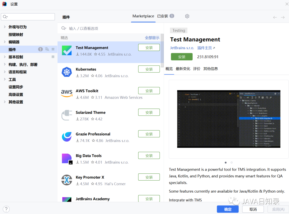The image size is (289, 214).
Task: Expand 版本控制 settings section
Action: (x=5, y=57)
